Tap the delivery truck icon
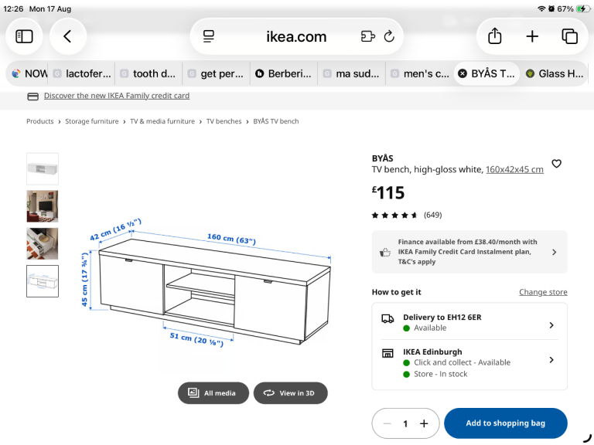The width and height of the screenshot is (594, 445). (387, 318)
